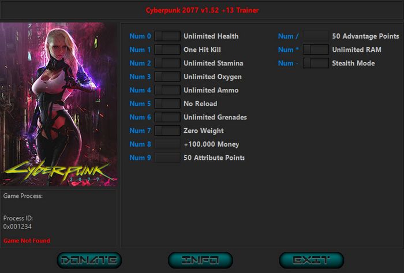Screen dimensions: 404x273
Task: Click the +100.000 Money label text
Action: tap(211, 144)
